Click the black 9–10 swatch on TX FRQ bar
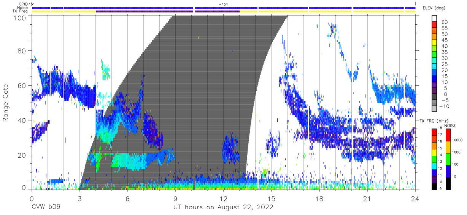Screen dimensions: 467x215 [x=434, y=185]
